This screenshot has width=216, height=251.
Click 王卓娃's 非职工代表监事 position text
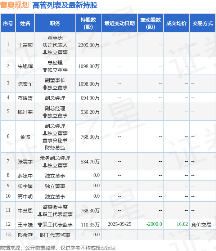[55, 225]
